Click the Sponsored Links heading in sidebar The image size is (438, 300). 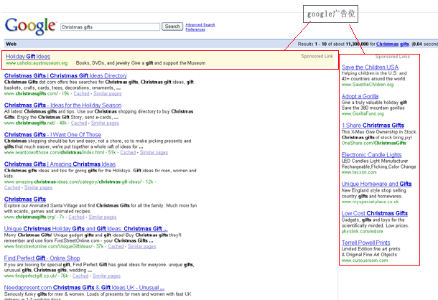point(393,57)
